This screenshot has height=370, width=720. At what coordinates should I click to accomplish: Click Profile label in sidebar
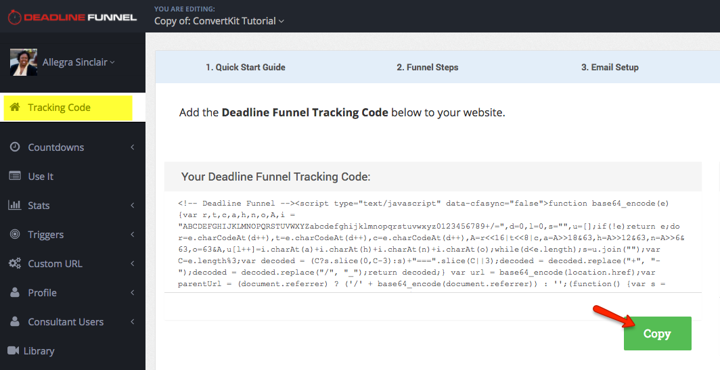(x=42, y=292)
